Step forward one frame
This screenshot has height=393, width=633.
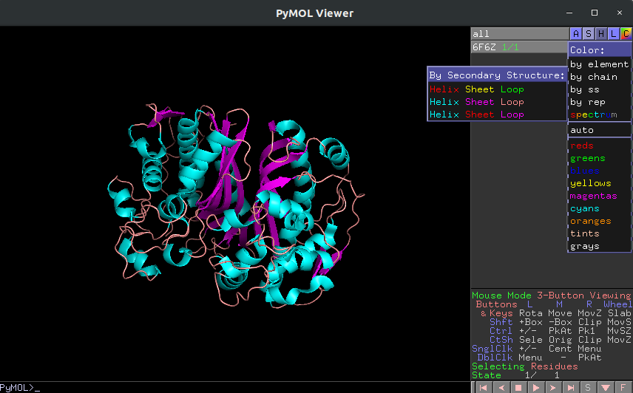coord(552,388)
